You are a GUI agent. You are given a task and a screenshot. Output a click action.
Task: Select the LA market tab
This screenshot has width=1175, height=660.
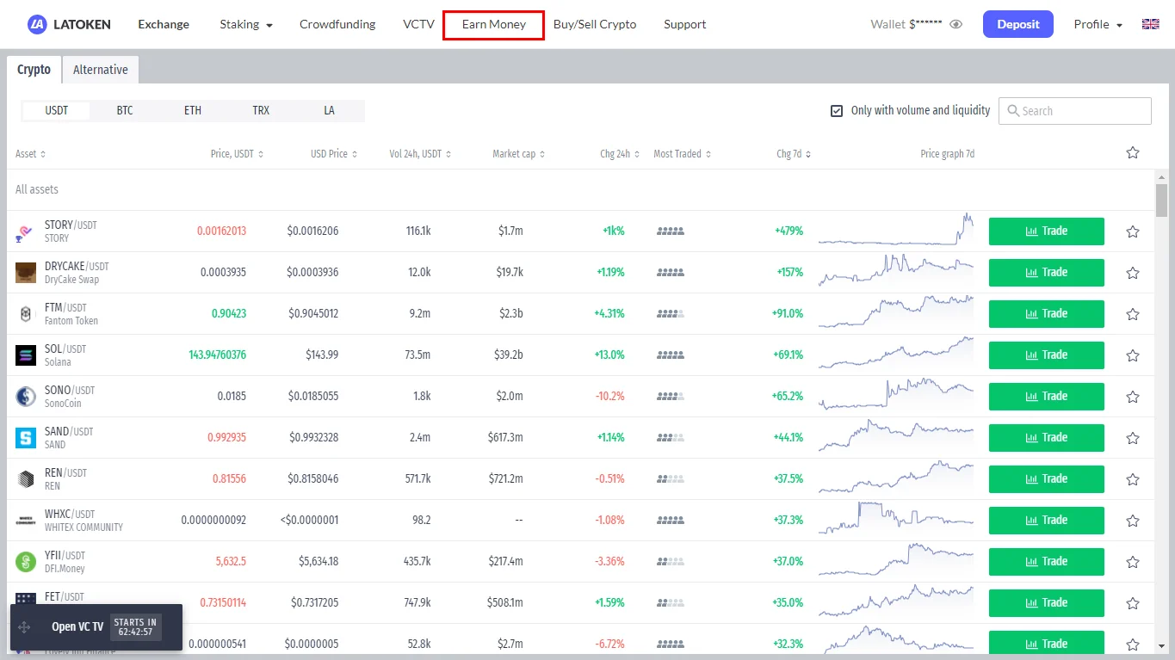[329, 111]
